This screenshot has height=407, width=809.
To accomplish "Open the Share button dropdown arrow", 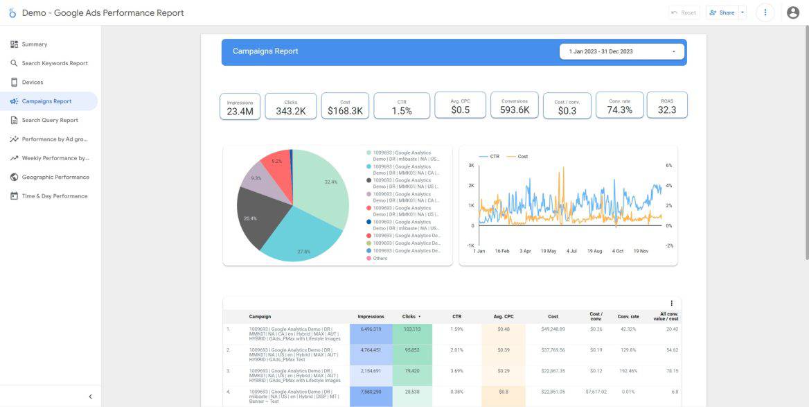I will 743,12.
